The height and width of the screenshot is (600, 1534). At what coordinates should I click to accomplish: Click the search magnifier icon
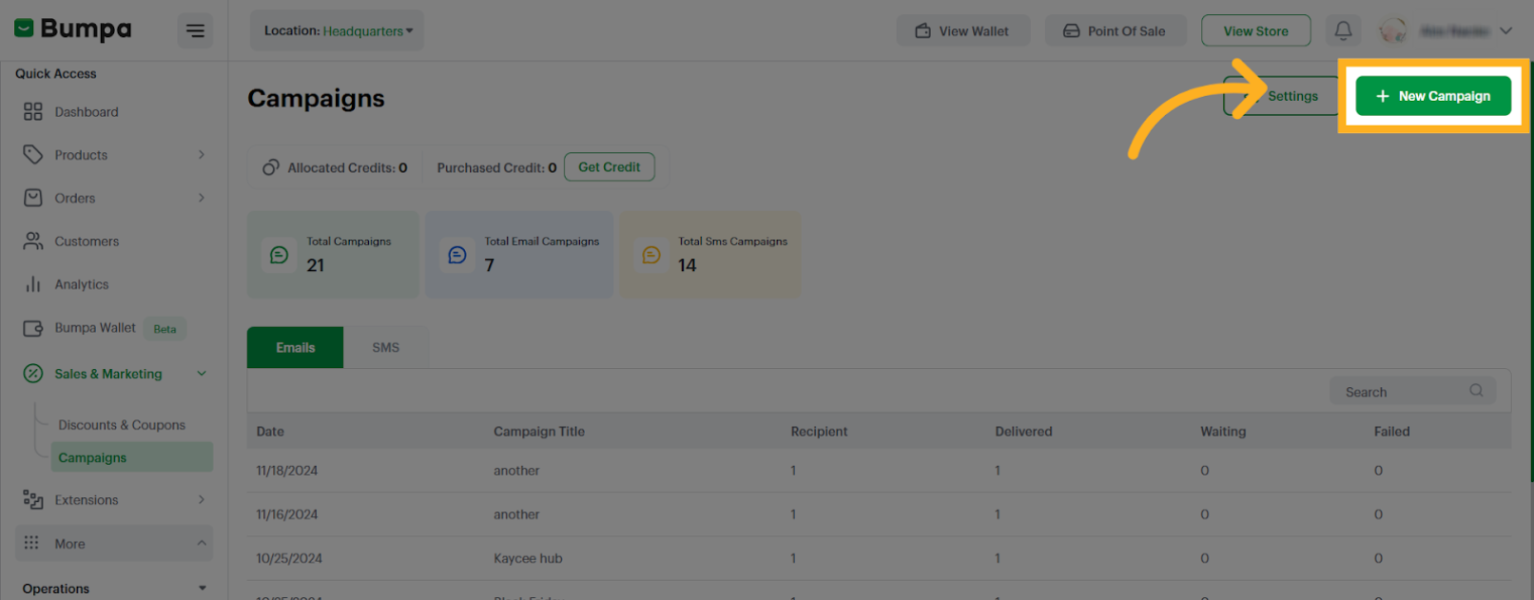click(1476, 391)
